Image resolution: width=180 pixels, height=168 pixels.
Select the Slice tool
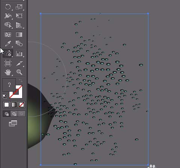[19, 63]
